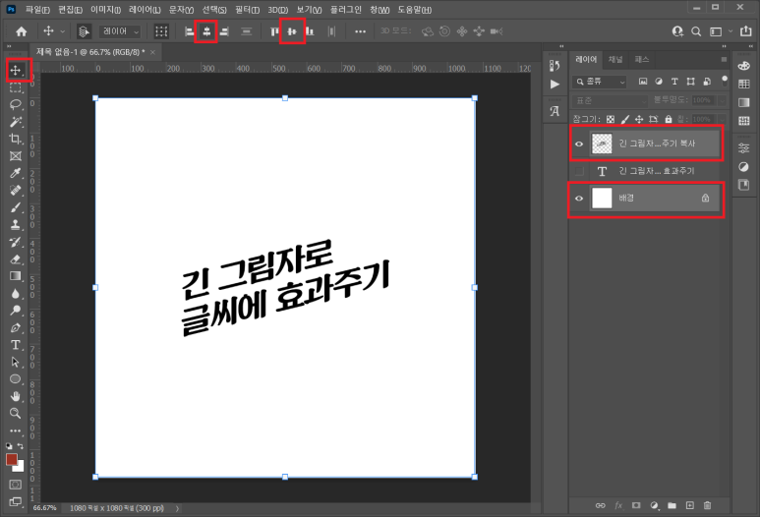Click the search magnifier in options bar
The height and width of the screenshot is (517, 760).
(x=696, y=31)
